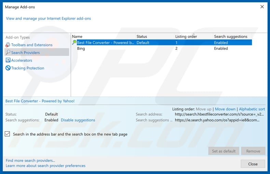Click Best File Converter's Enabled suggestions cell
Screen dimensions: 270x174
pyautogui.click(x=221, y=43)
